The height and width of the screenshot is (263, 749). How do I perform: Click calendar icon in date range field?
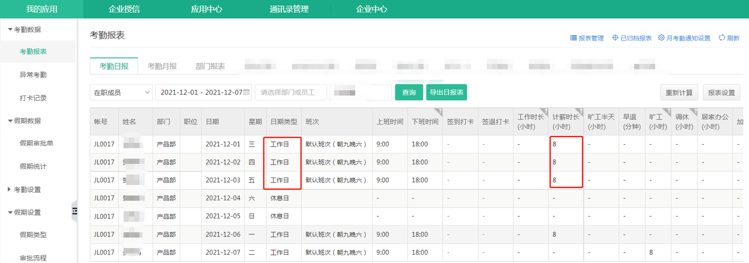(246, 93)
